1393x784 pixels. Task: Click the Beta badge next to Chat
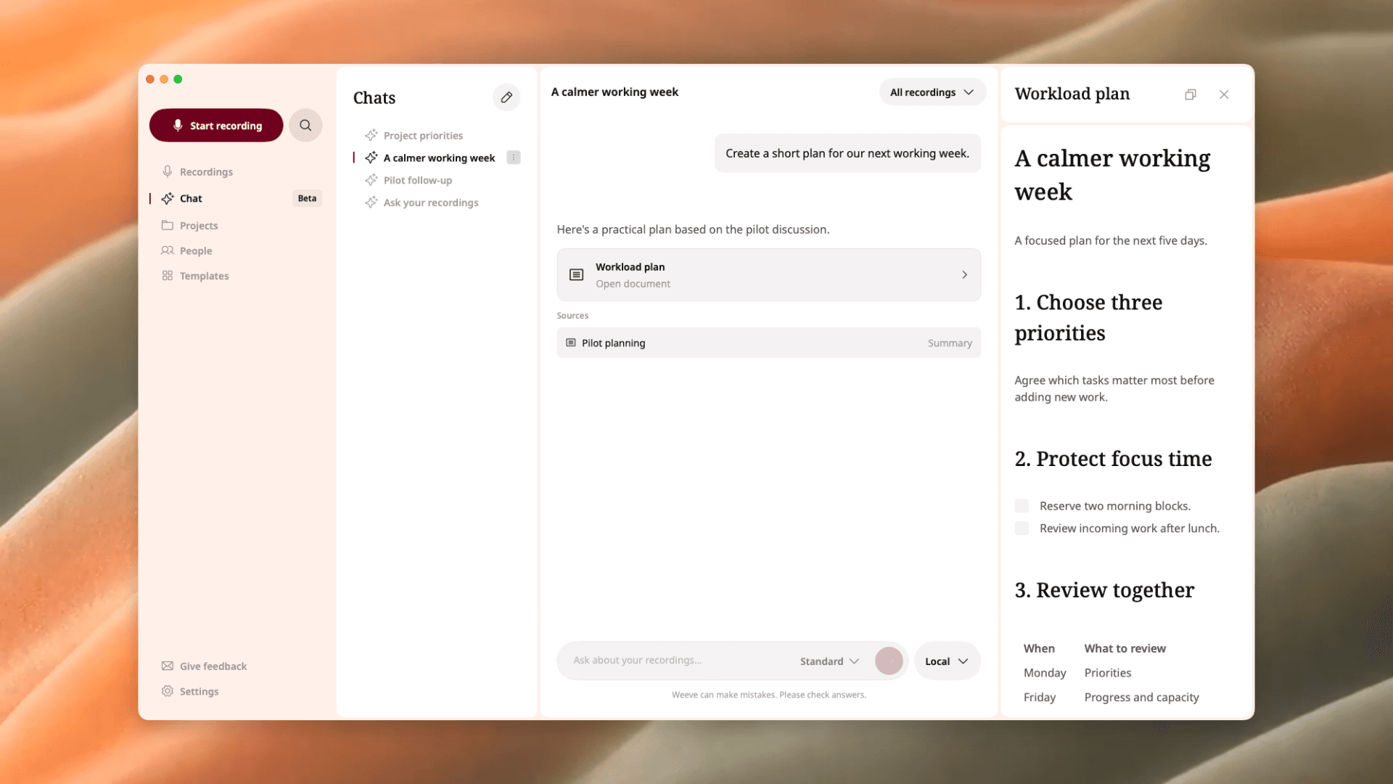click(x=307, y=198)
